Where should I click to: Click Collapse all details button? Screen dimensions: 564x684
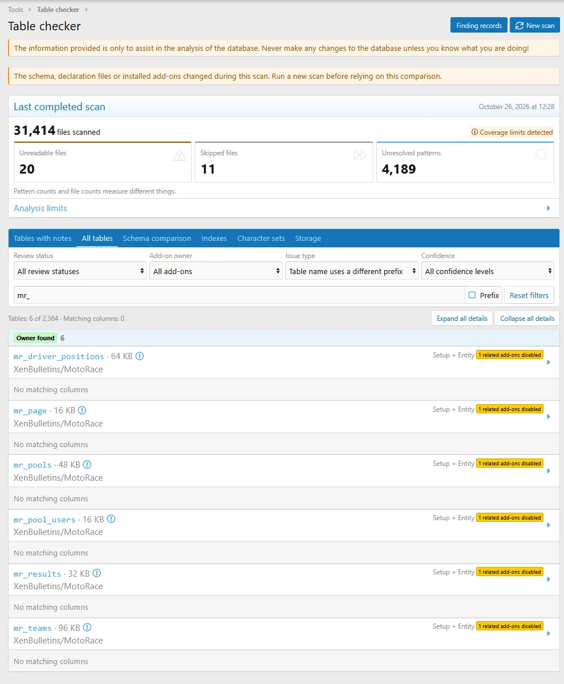(x=527, y=319)
